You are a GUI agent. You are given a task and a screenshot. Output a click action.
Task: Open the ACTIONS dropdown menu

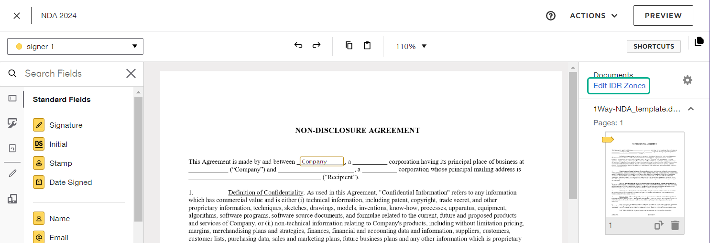[x=594, y=16]
